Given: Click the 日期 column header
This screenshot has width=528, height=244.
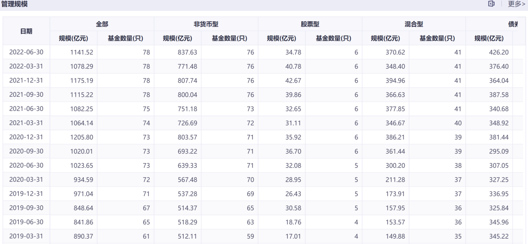Looking at the screenshot, I should [27, 31].
